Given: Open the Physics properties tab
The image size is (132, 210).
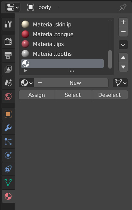Looking at the screenshot, I should click(8, 155).
